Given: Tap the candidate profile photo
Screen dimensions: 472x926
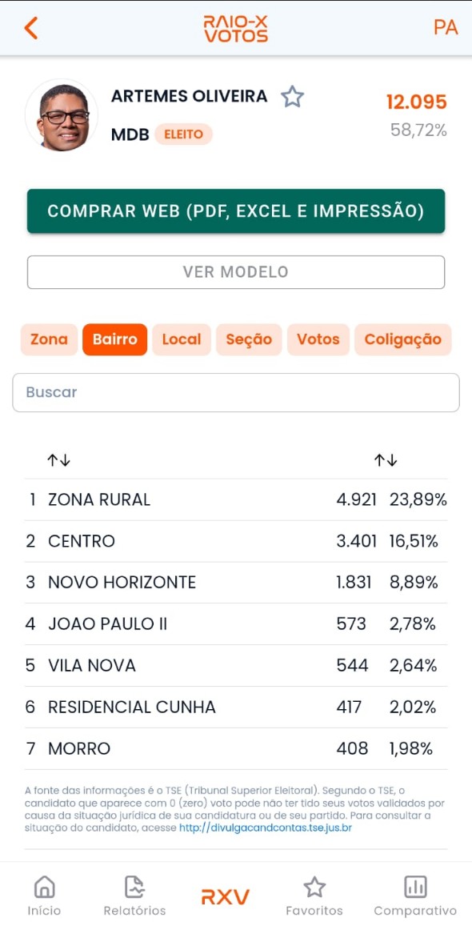Looking at the screenshot, I should (62, 115).
